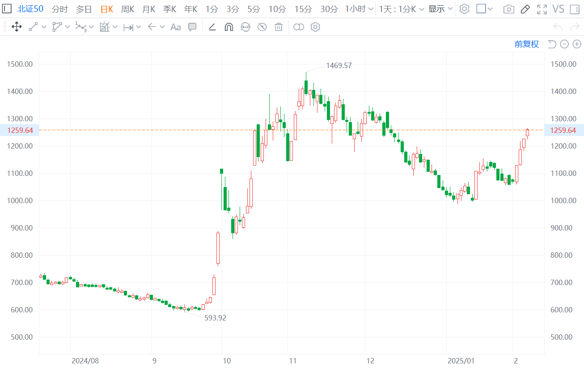This screenshot has width=584, height=371.
Task: Switch to 周K weekly chart tab
Action: [x=127, y=9]
